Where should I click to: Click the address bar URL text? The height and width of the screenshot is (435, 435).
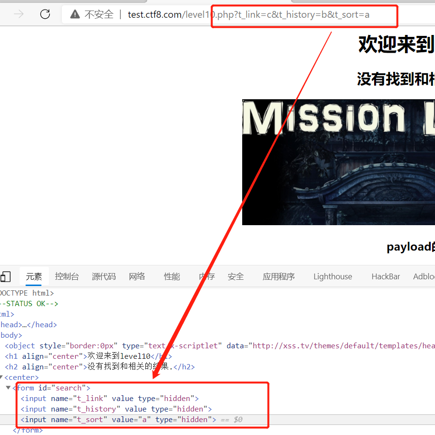click(x=248, y=14)
